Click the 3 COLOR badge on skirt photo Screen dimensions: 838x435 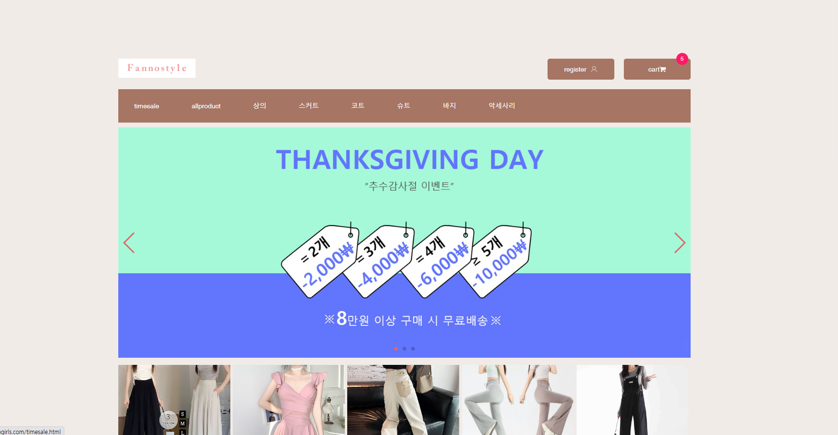(168, 420)
